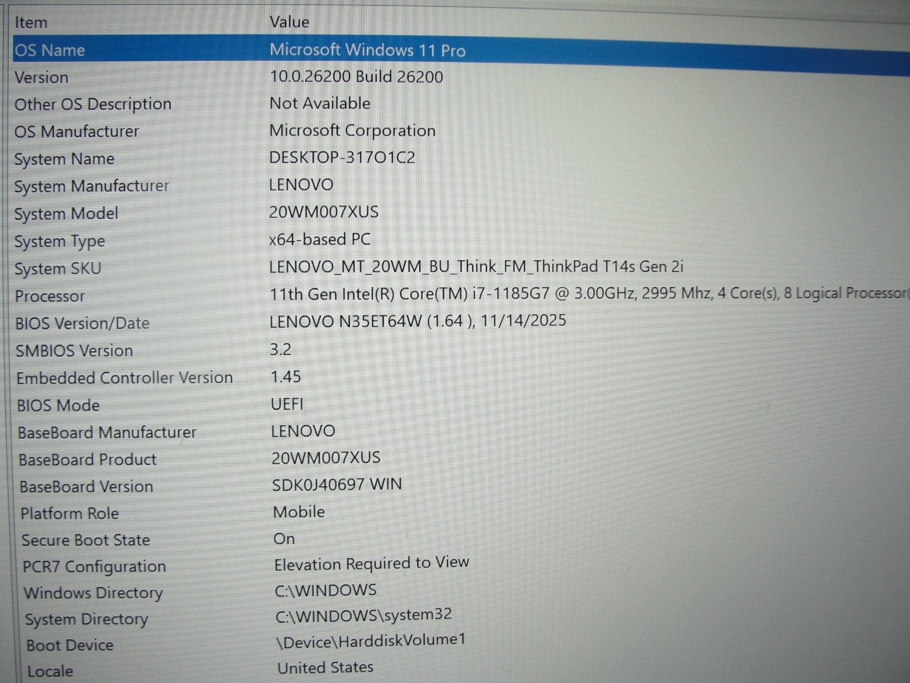910x683 pixels.
Task: Select the United States value
Action: point(325,668)
